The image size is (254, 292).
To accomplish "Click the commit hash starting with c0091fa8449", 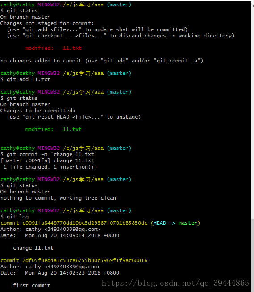I will click(85, 223).
